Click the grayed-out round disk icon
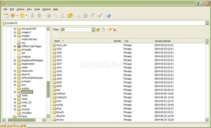This screenshot has height=128, width=211. pos(85,16)
